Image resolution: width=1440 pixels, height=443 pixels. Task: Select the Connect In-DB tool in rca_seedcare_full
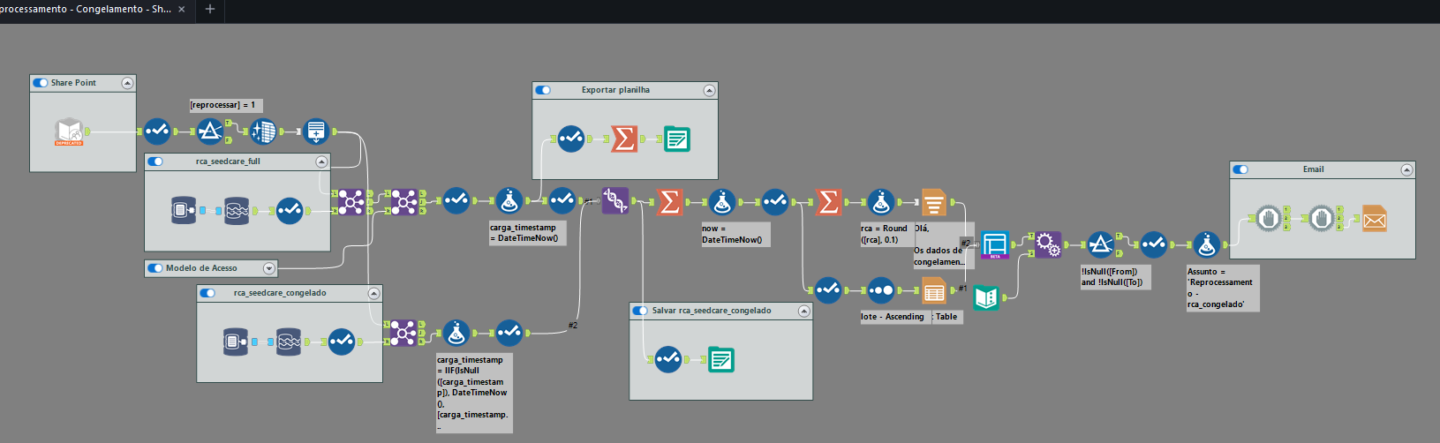pyautogui.click(x=184, y=210)
